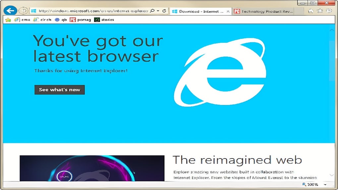This screenshot has width=338, height=190.
Task: Click the See what's new button
Action: [x=60, y=90]
